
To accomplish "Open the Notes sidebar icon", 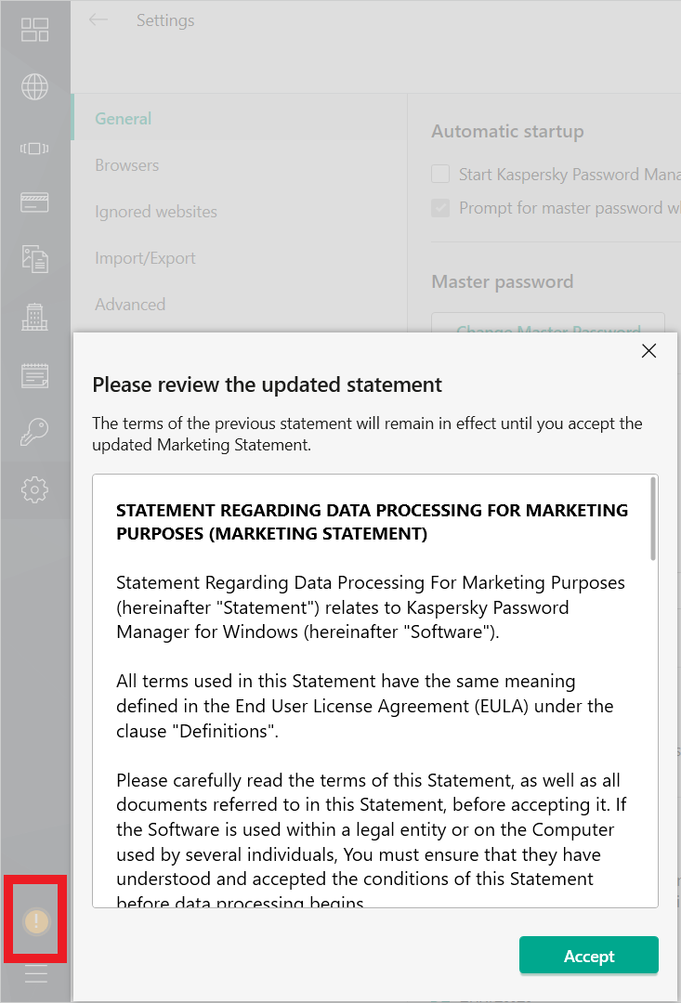I will (x=34, y=375).
